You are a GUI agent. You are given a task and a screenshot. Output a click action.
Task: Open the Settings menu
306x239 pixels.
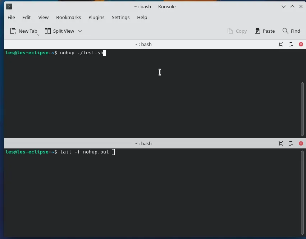tap(120, 17)
